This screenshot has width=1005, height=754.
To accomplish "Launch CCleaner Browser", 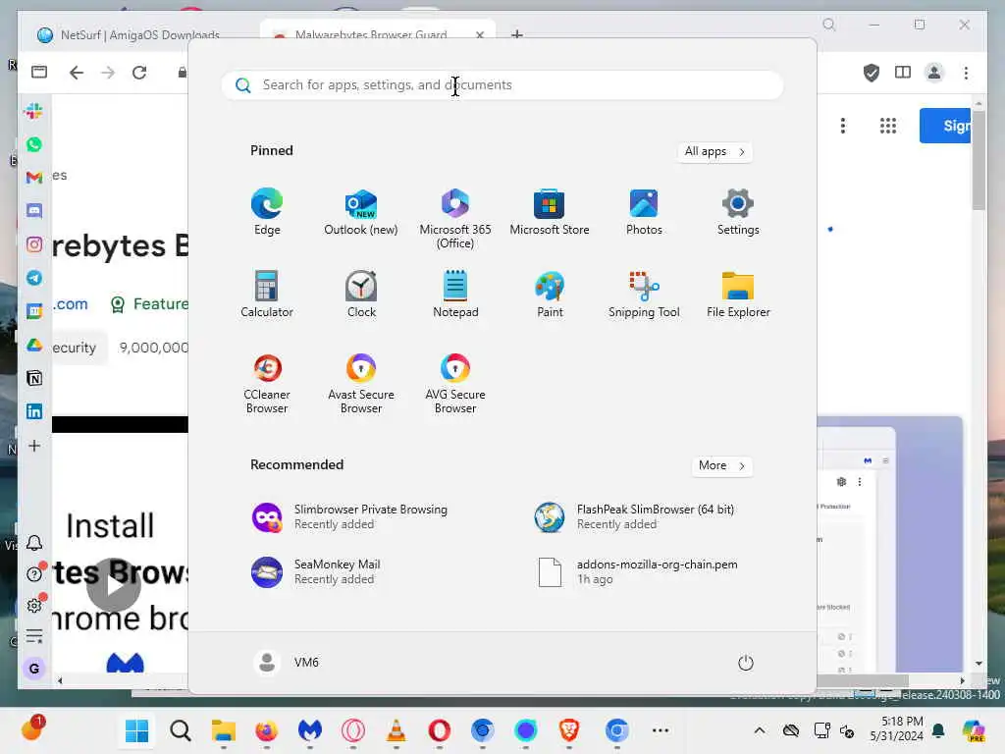I will (267, 384).
